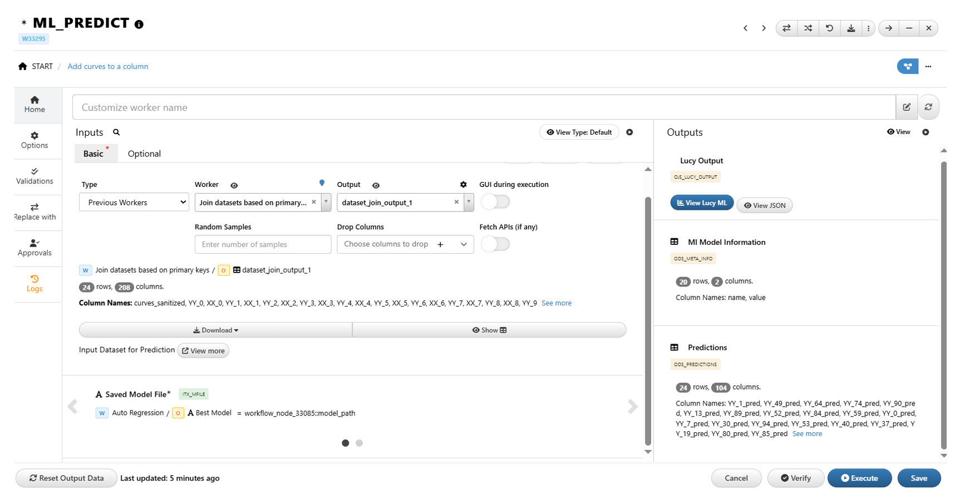Click the search icon beside Inputs
The image size is (965, 494).
pyautogui.click(x=116, y=132)
